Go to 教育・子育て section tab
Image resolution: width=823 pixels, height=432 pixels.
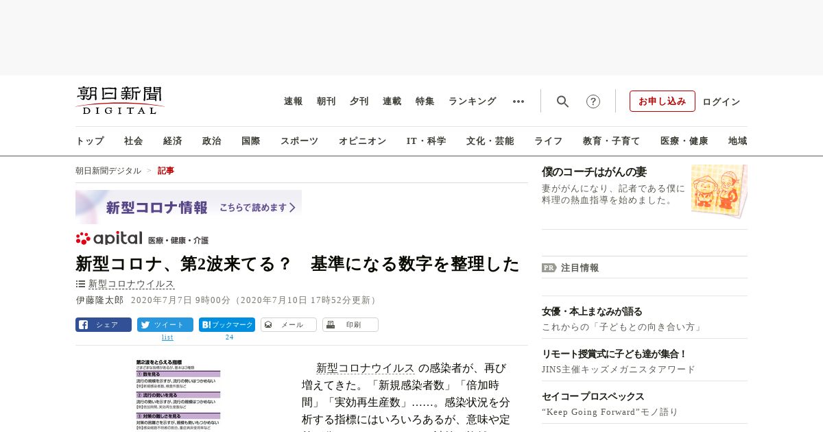click(x=612, y=141)
